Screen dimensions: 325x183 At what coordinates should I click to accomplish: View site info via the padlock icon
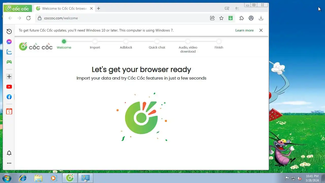(39, 18)
